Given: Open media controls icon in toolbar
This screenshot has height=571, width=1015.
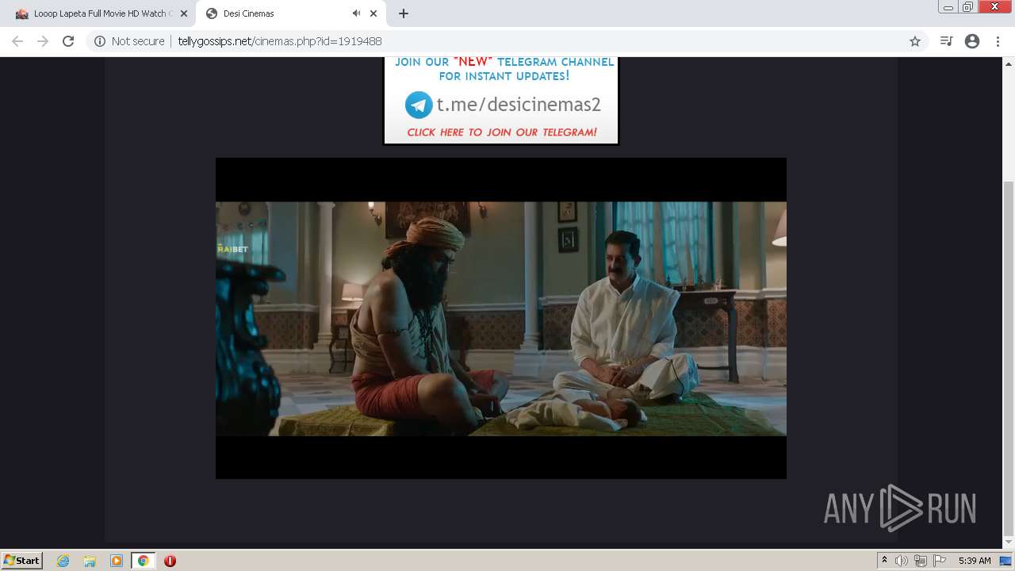Looking at the screenshot, I should tap(946, 41).
